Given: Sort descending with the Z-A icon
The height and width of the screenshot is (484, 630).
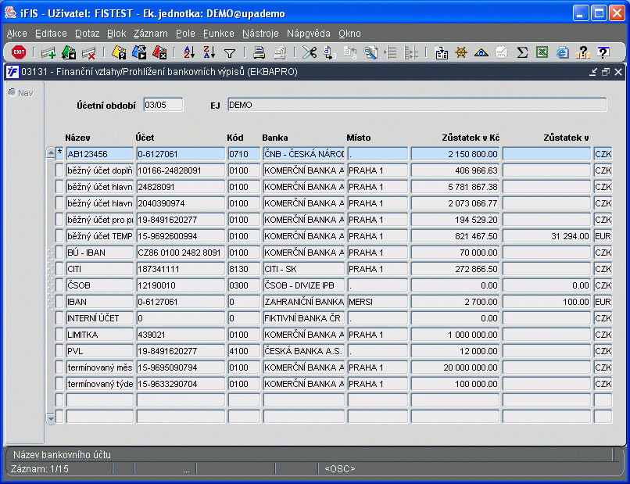Looking at the screenshot, I should coord(209,52).
